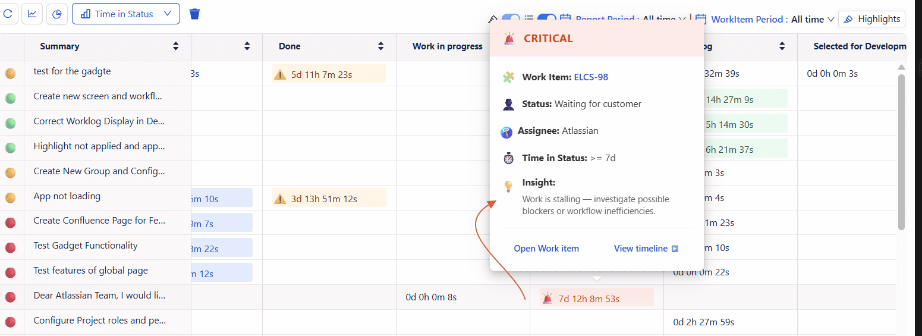
Task: Click the Highlights button
Action: [871, 19]
